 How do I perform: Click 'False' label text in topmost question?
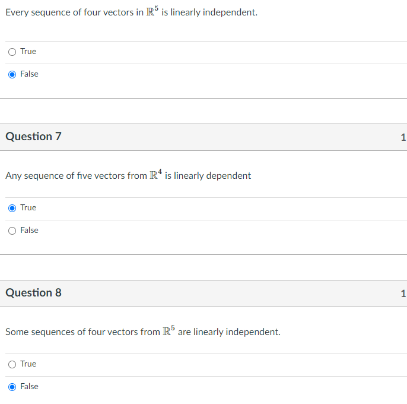pos(29,74)
